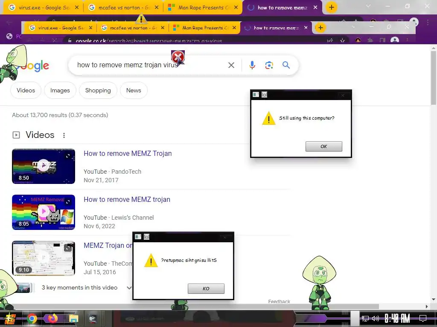The width and height of the screenshot is (437, 327).
Task: Open Videos section three-dot menu
Action: (64, 135)
